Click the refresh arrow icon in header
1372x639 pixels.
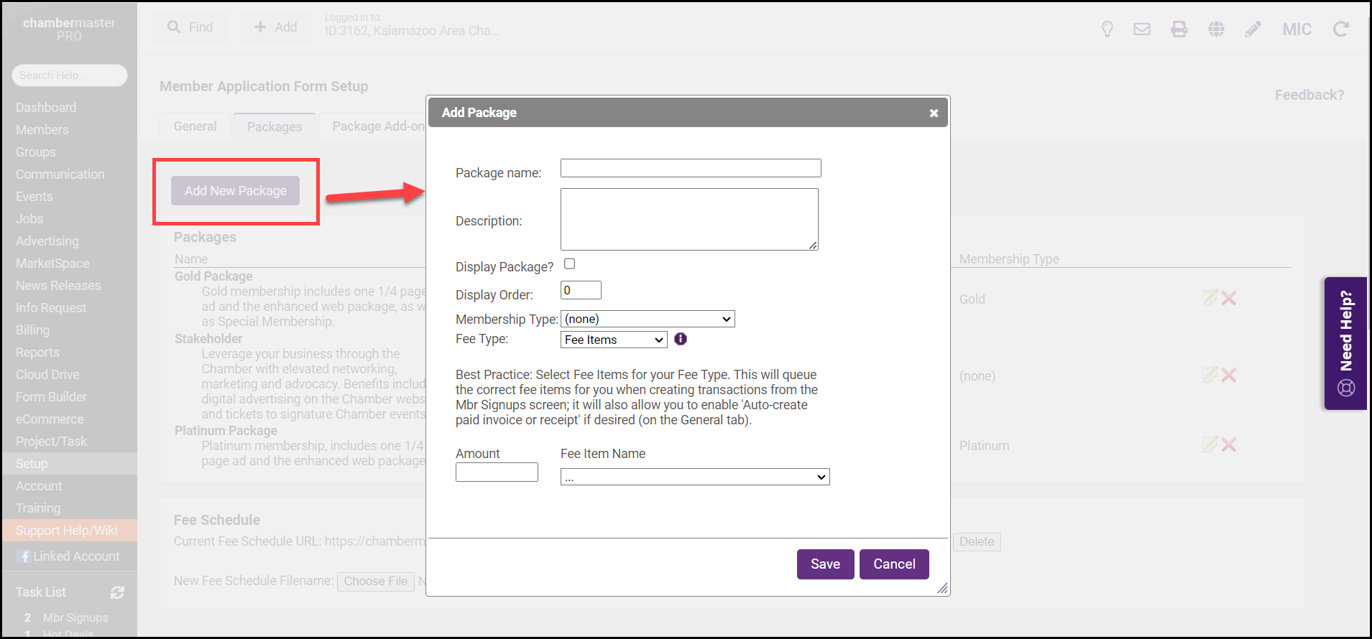click(x=1340, y=29)
